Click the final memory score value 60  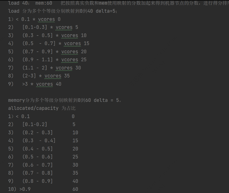coord(75,189)
